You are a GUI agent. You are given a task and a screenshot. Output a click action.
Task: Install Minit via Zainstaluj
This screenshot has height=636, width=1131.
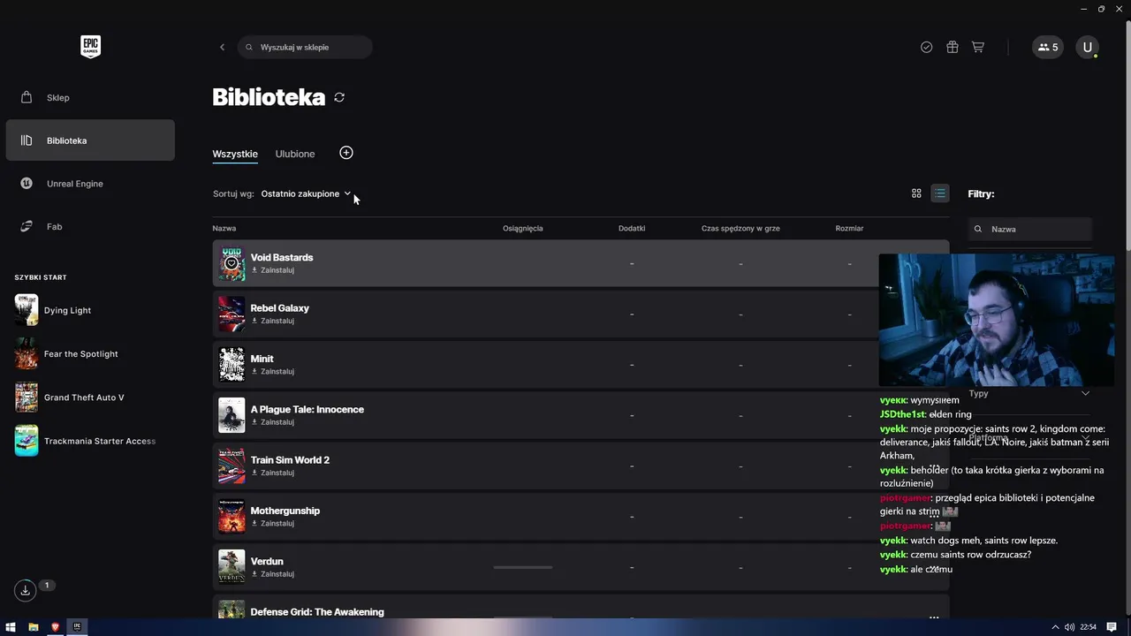(x=273, y=371)
